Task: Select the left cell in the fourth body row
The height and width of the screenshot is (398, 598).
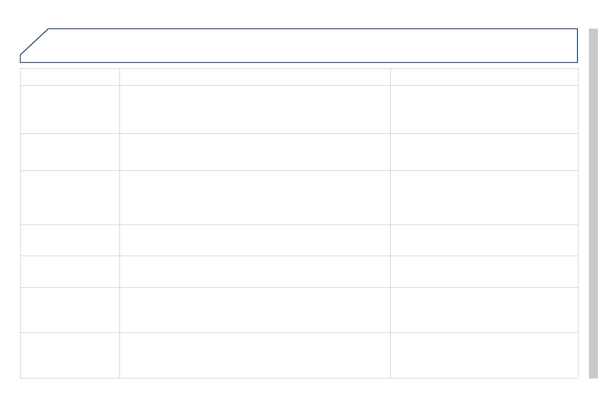Action: point(70,240)
